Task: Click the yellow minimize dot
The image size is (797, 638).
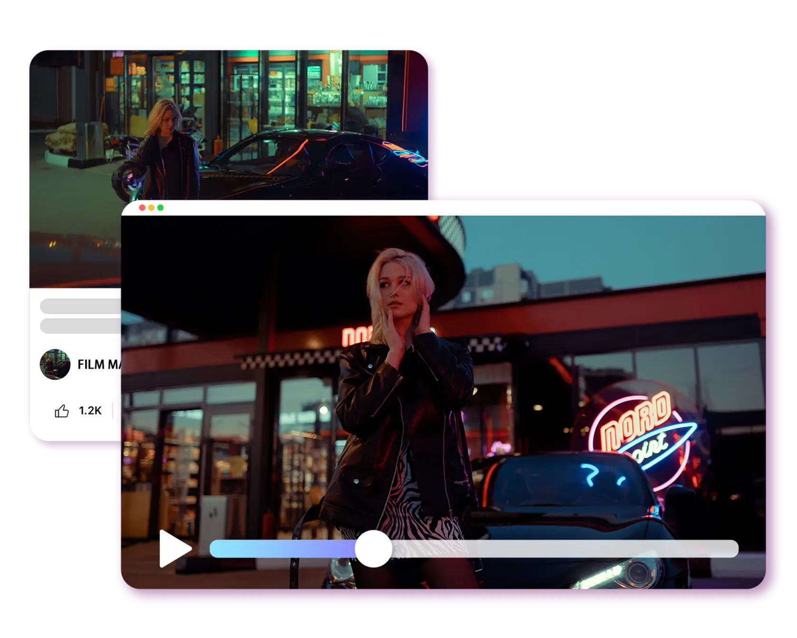Action: (151, 207)
